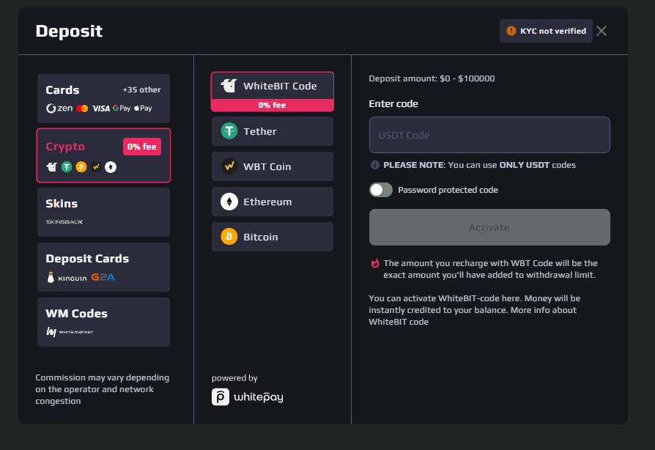Viewport: 655px width, 450px height.
Task: Click the powered by text
Action: point(234,378)
